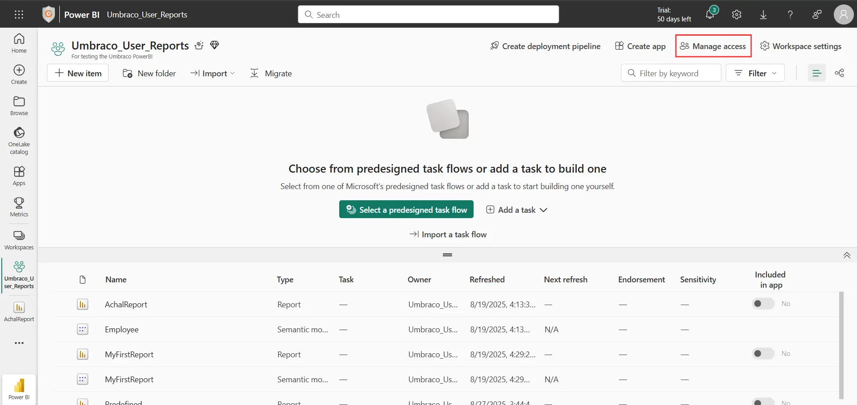Switch to lineage view icon
This screenshot has width=857, height=405.
pos(840,73)
